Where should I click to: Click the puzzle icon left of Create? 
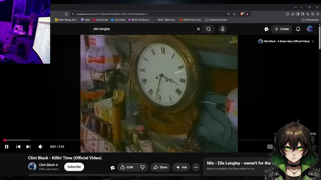pos(266,29)
